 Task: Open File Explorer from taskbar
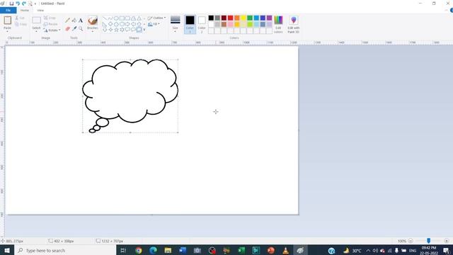[x=168, y=250]
